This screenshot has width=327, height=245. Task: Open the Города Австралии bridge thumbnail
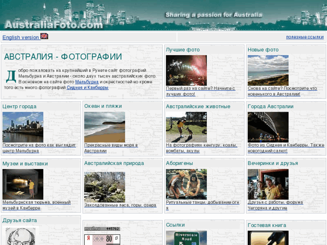click(x=268, y=127)
